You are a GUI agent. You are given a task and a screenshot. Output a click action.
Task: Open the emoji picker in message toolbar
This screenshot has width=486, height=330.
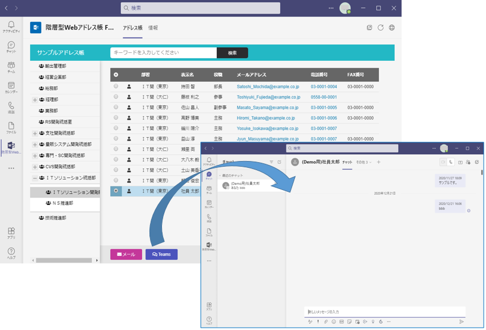(334, 322)
